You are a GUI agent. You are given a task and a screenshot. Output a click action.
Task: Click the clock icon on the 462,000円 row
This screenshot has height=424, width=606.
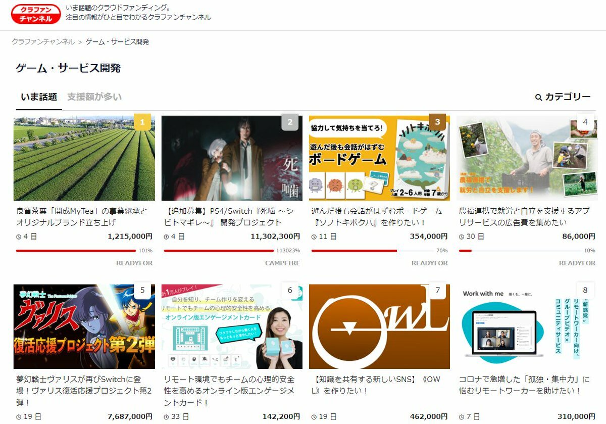[314, 417]
